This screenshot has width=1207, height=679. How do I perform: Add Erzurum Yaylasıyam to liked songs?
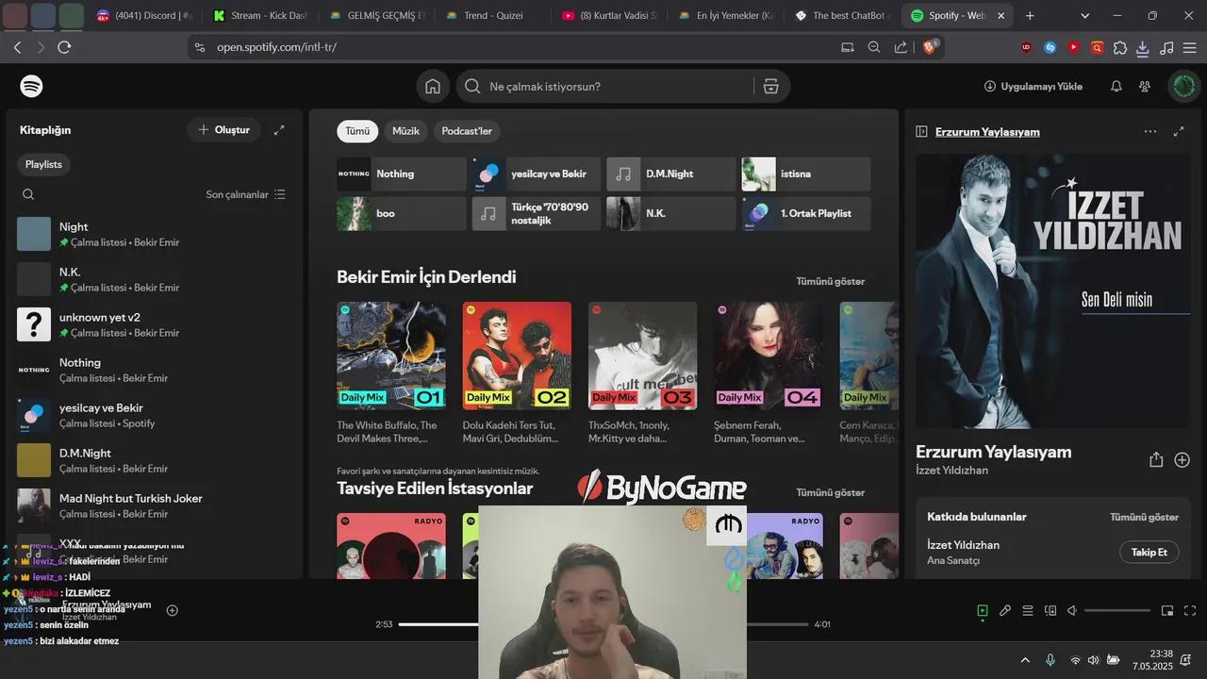[x=1182, y=459]
